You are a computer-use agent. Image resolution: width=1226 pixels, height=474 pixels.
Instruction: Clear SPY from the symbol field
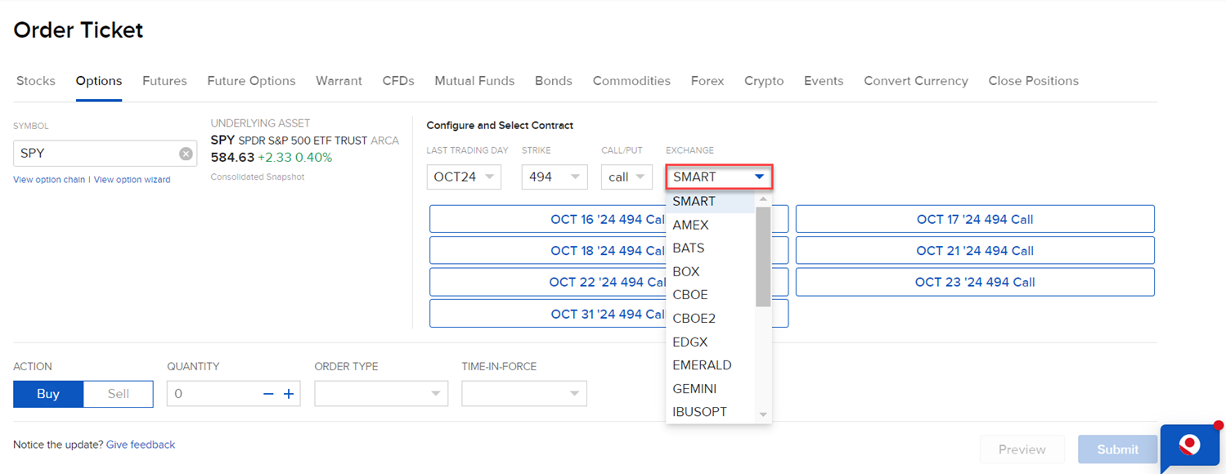coord(186,153)
